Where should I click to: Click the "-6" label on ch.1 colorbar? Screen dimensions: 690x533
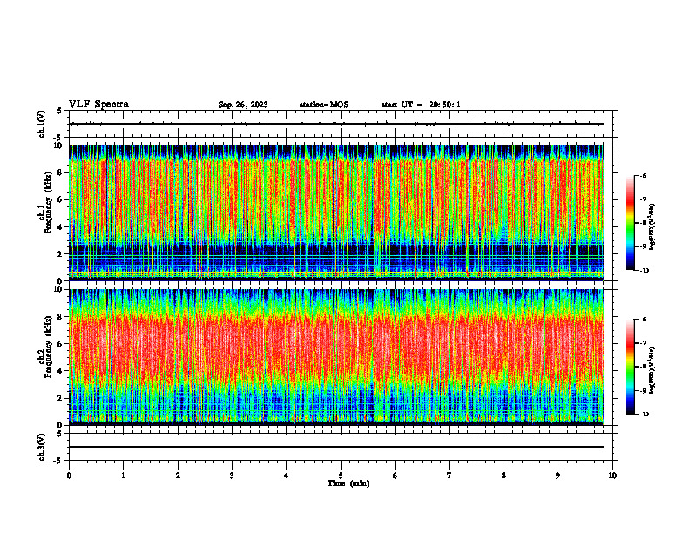[643, 175]
